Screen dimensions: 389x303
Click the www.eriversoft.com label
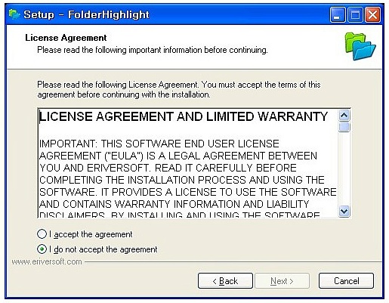[47, 261]
